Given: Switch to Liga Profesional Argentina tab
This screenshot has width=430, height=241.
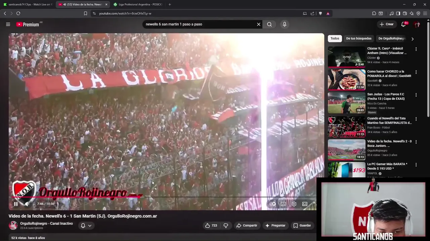Looking at the screenshot, I should (138, 4).
